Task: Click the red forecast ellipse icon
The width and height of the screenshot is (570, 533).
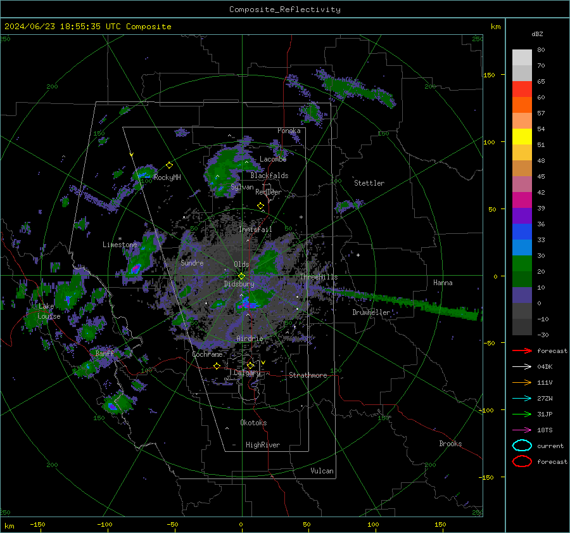Action: (522, 461)
